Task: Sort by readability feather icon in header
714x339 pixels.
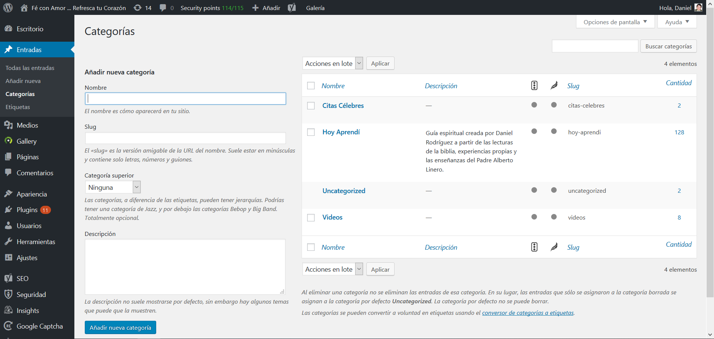Action: point(554,86)
